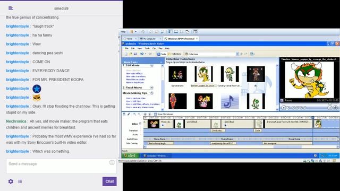Open the VMware power dropdown beside the pause icon
The image size is (340, 191).
click(136, 32)
